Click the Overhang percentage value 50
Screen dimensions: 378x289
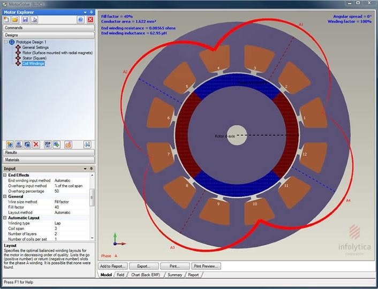[x=57, y=191]
